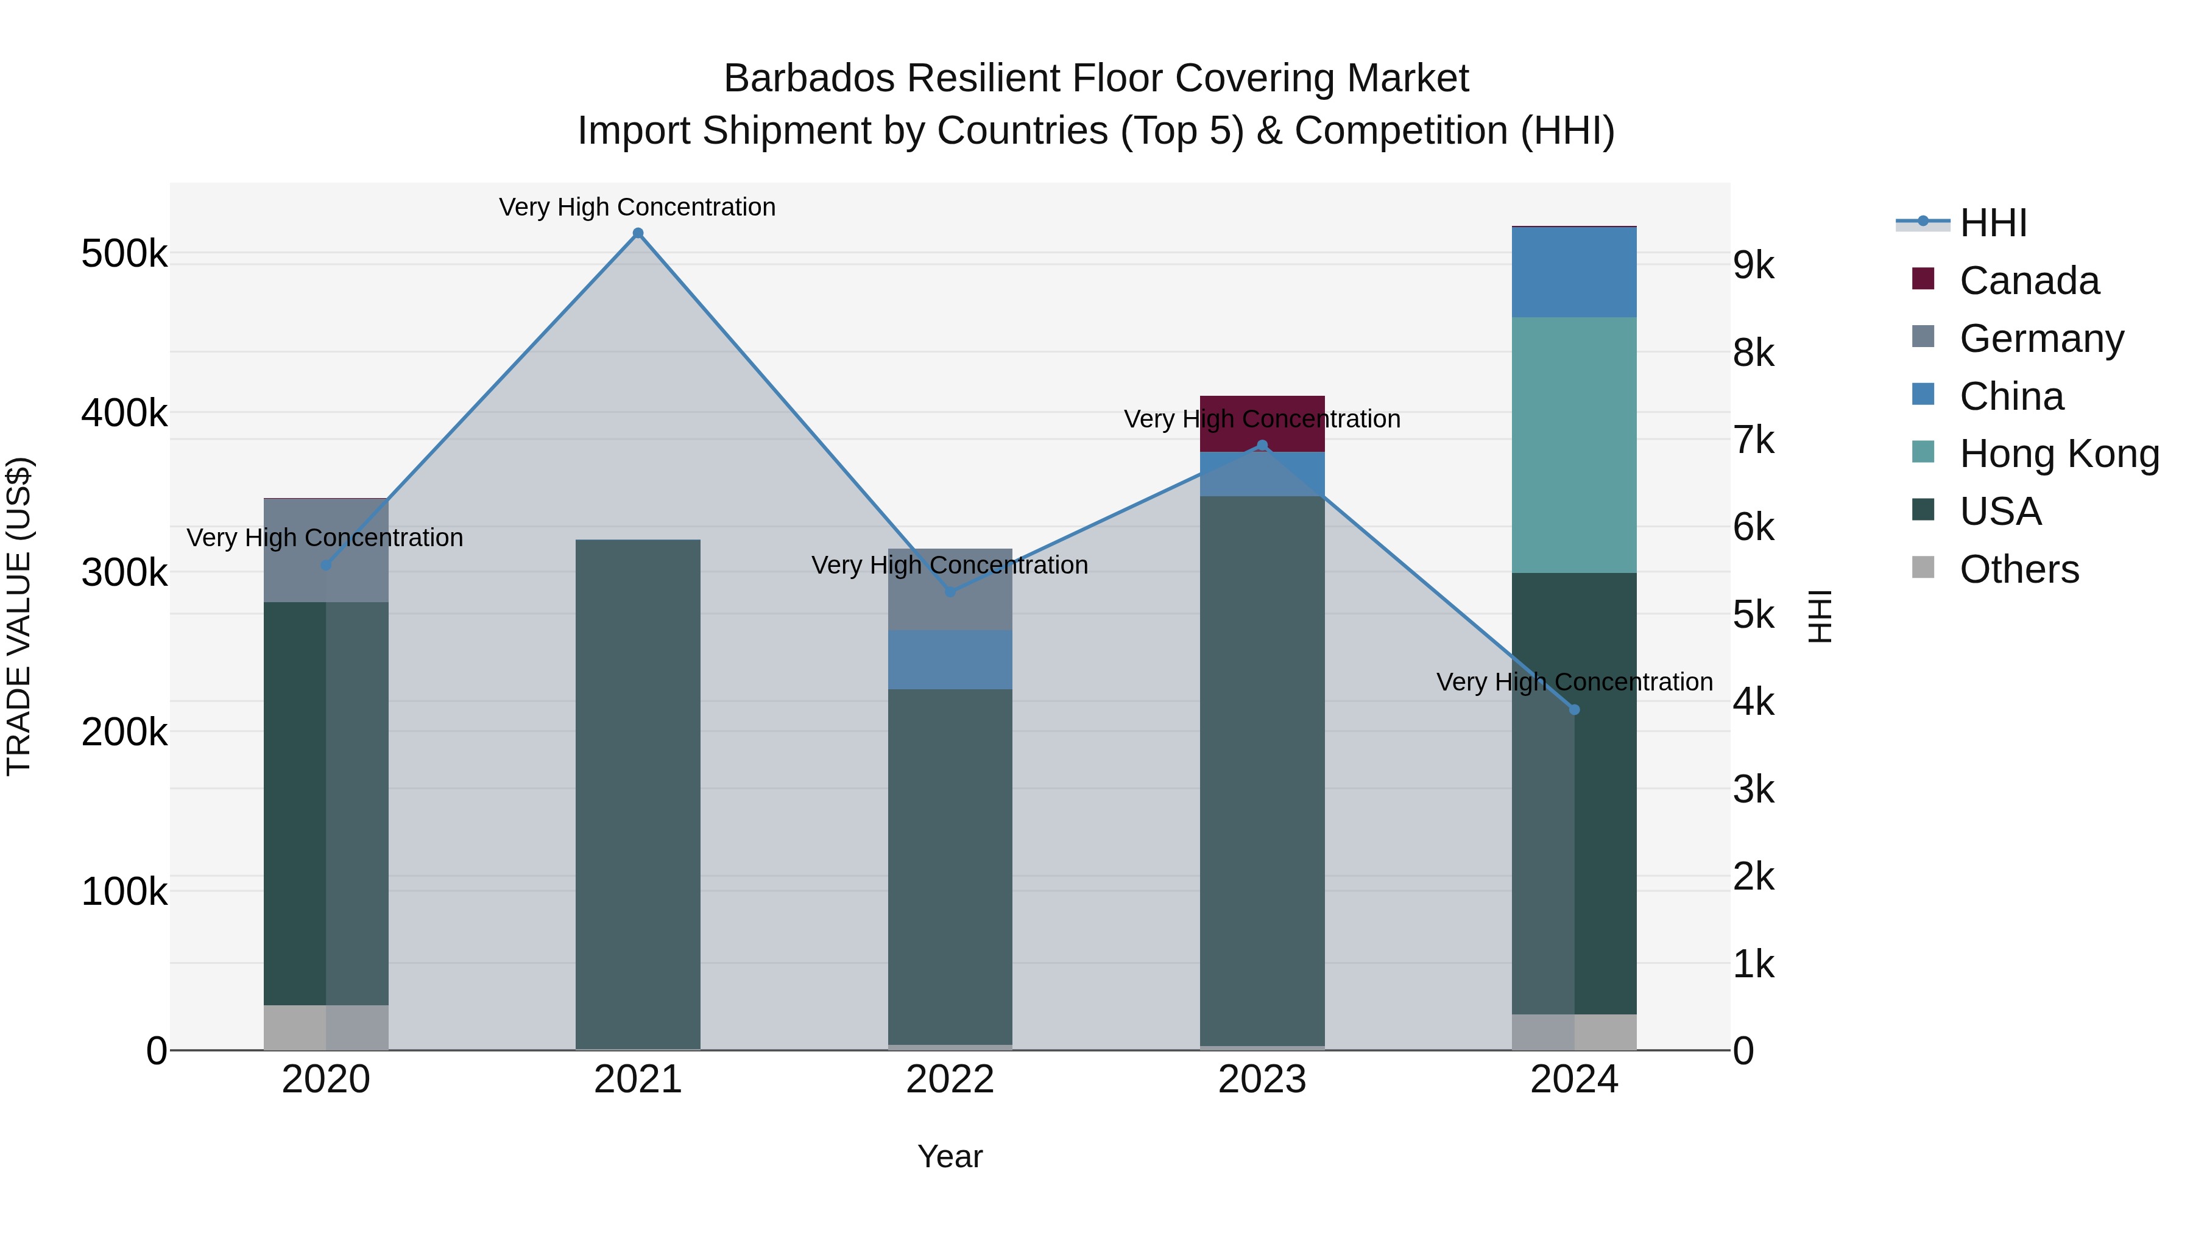The image size is (2193, 1233).
Task: Click the 200k trade value tick label
Action: pos(124,732)
